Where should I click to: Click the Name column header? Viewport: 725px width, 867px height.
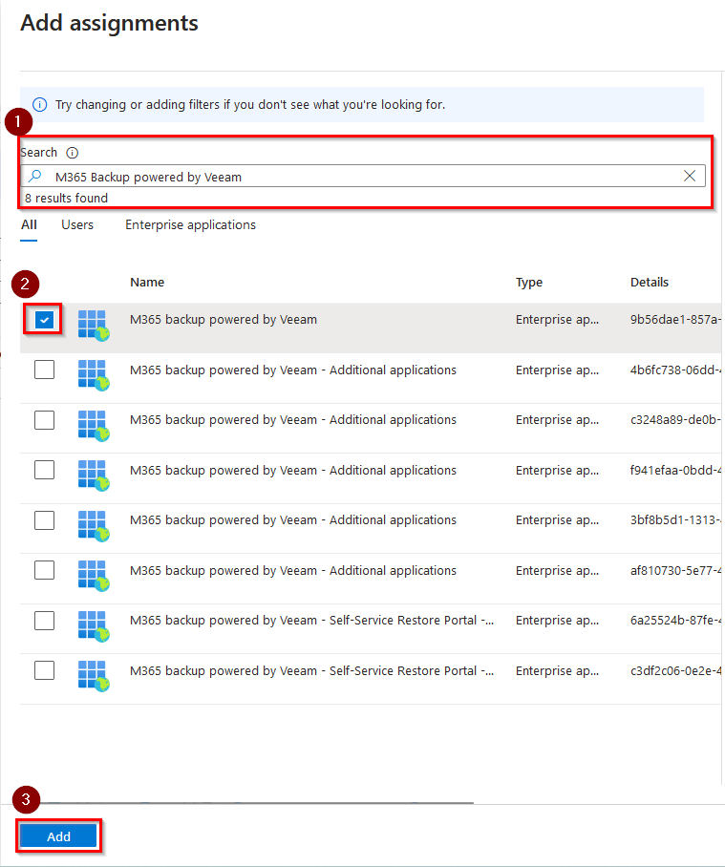pyautogui.click(x=147, y=282)
